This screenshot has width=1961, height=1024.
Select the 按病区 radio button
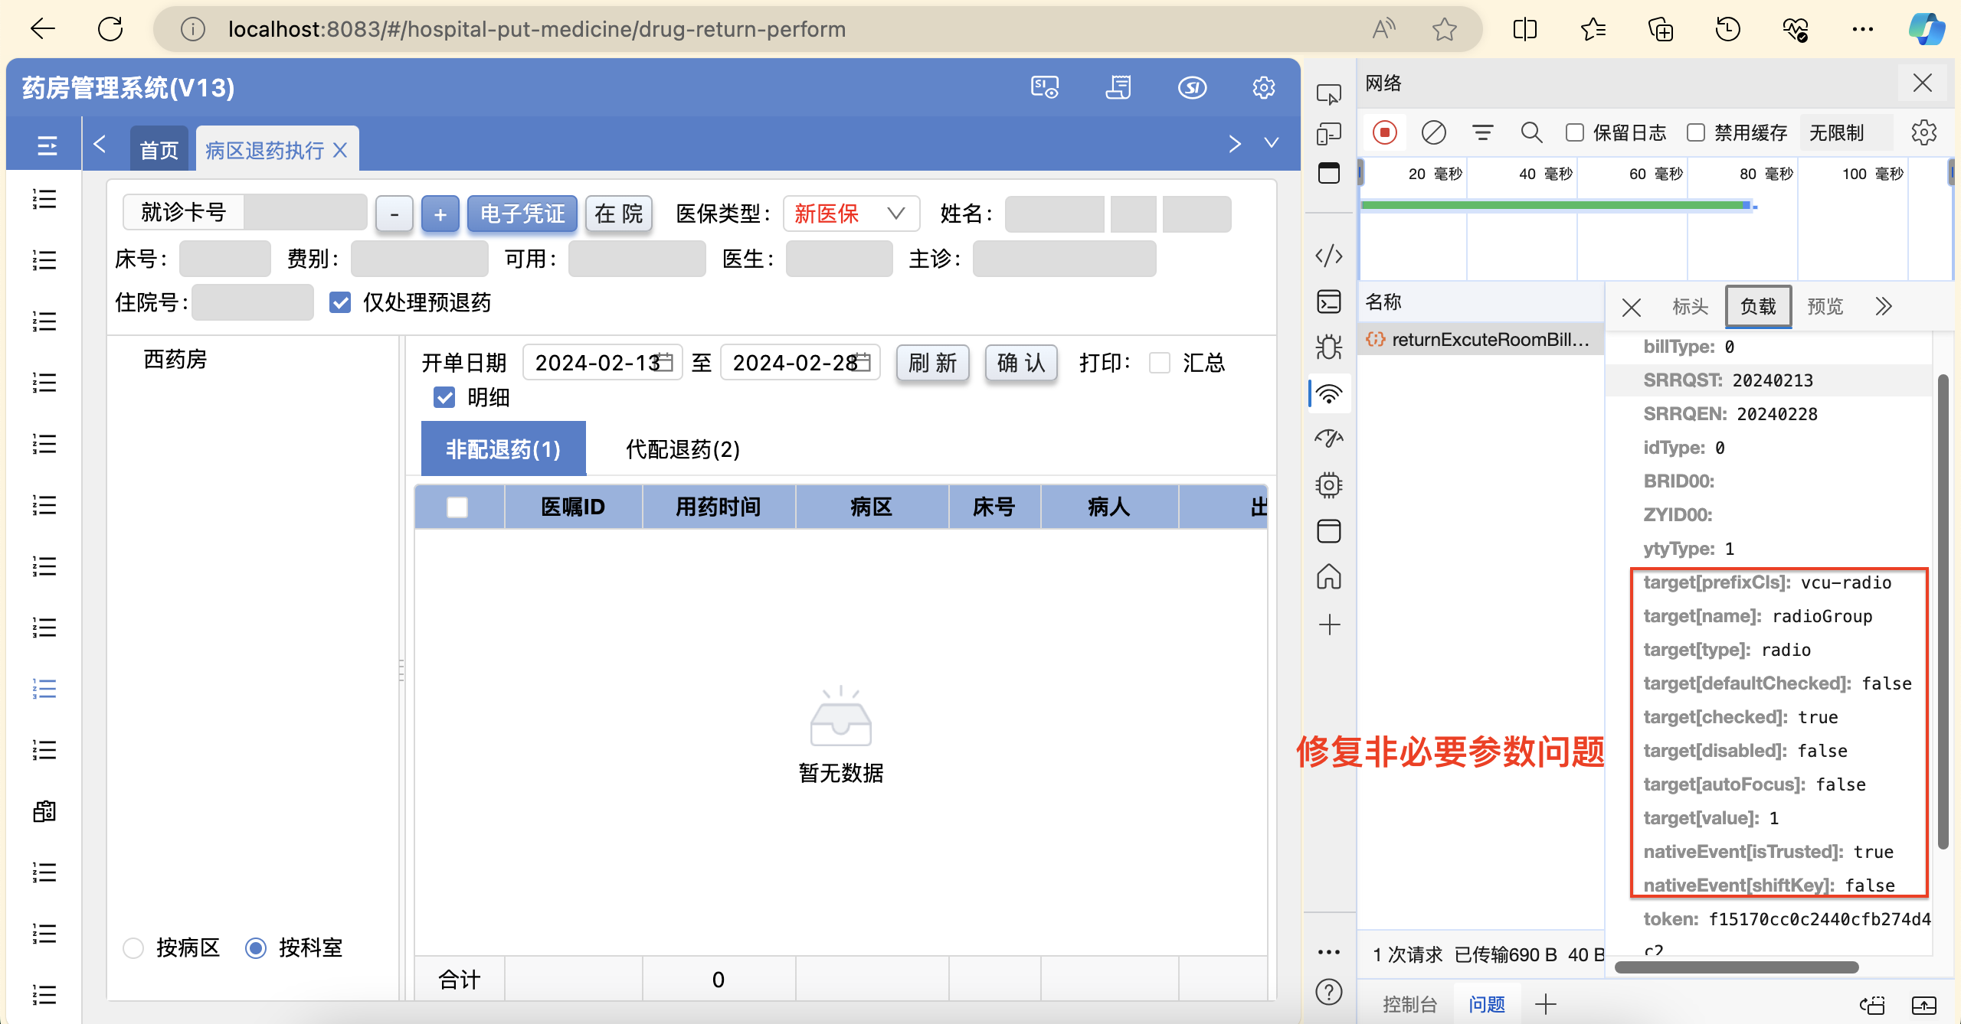(x=133, y=948)
